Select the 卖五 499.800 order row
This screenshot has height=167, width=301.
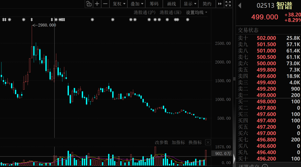pos(269,70)
